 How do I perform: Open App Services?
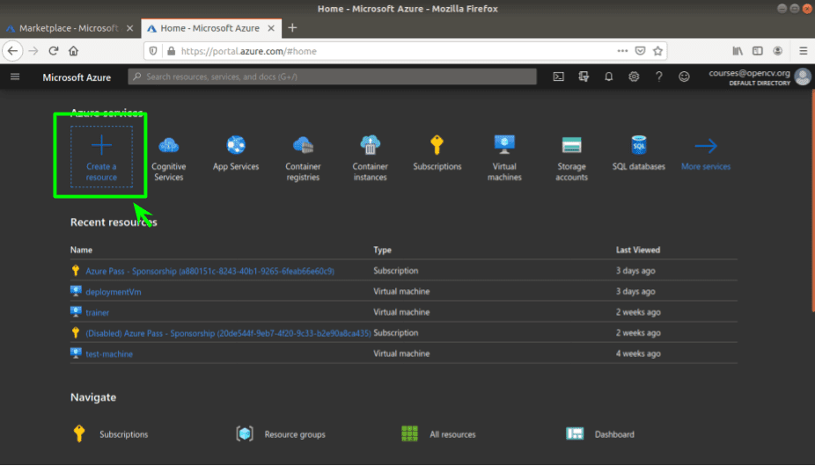coord(236,153)
